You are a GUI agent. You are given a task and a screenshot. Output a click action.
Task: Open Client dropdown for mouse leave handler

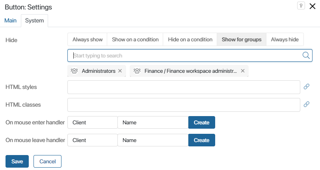point(93,140)
